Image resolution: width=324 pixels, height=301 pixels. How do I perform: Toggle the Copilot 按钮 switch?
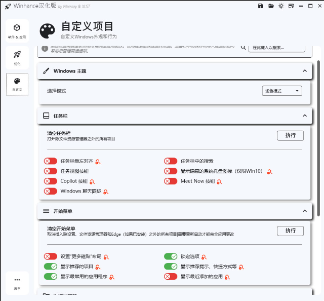[51, 181]
